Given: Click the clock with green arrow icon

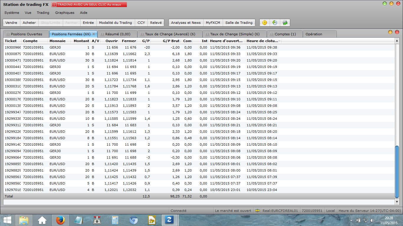Looking at the screenshot, I should click(275, 23).
